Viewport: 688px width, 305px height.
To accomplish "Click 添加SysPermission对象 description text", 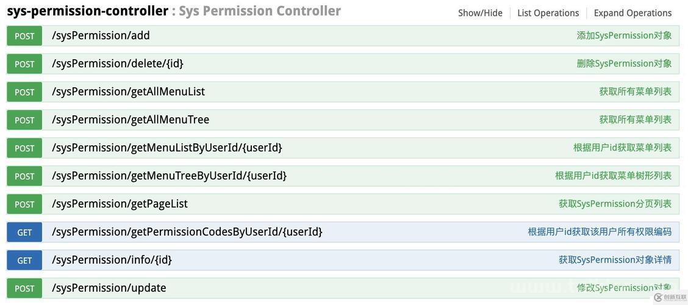I will click(x=624, y=35).
